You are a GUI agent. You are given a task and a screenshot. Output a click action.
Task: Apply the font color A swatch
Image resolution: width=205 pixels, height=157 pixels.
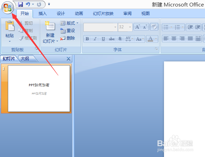(150, 39)
